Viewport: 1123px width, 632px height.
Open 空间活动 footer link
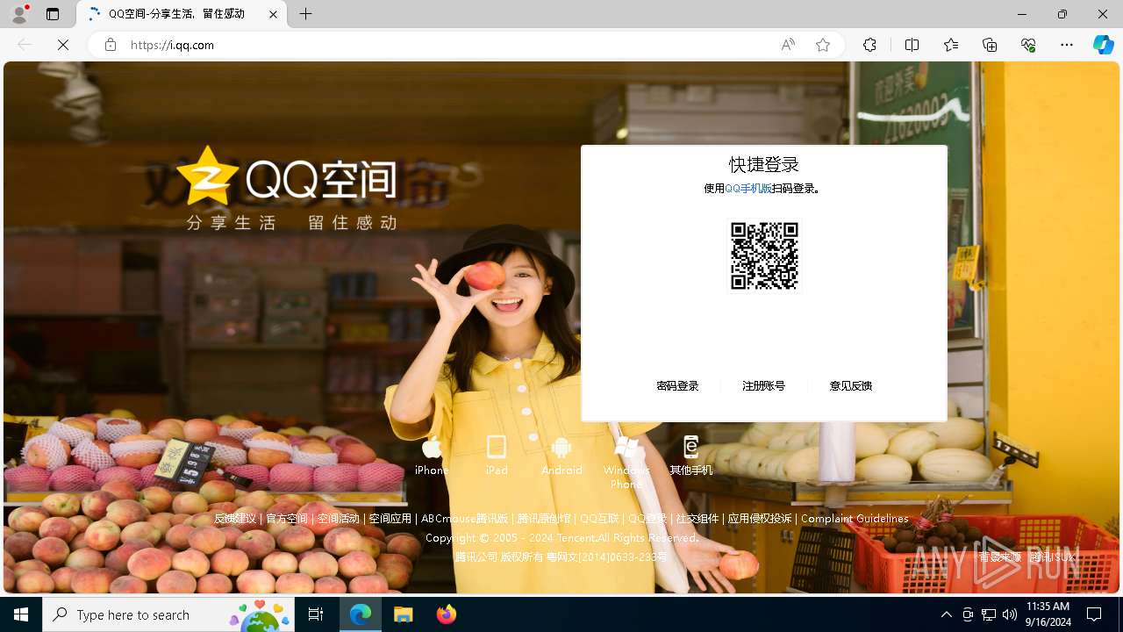point(339,519)
